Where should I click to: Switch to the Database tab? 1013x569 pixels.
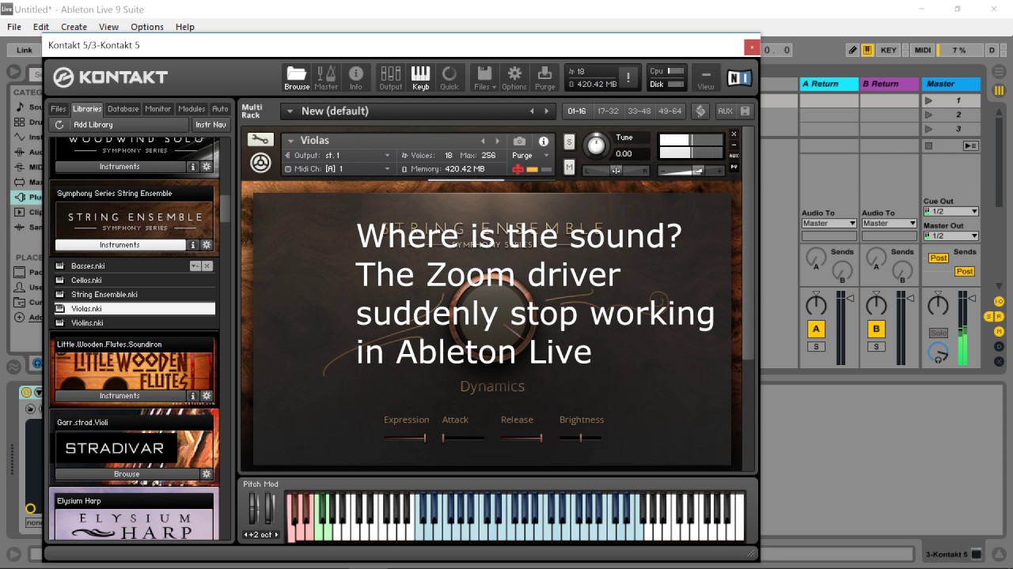pos(123,109)
